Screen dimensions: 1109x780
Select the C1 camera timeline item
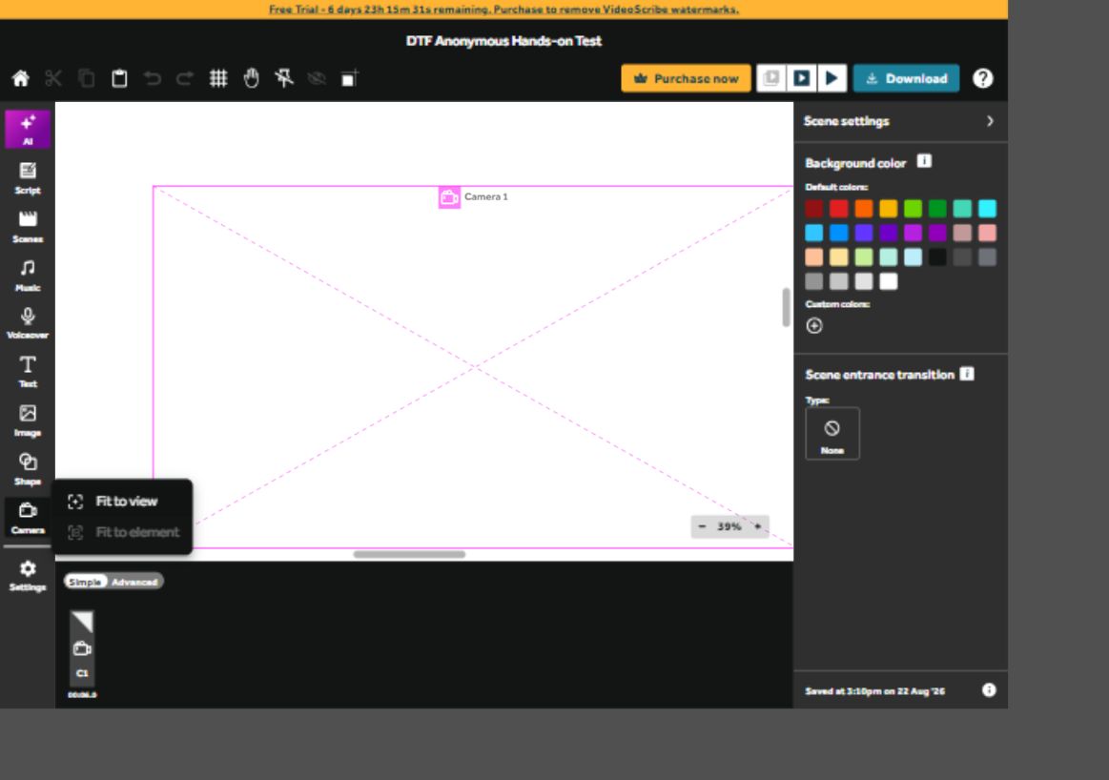[x=82, y=648]
